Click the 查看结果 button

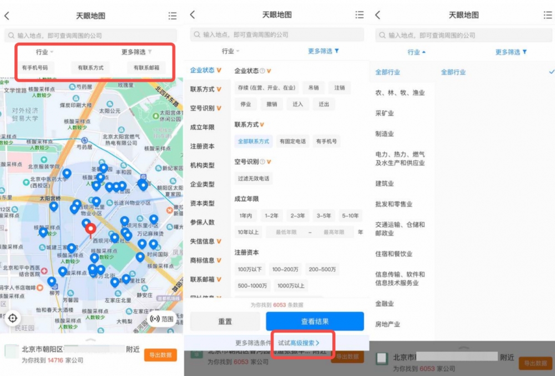[315, 321]
